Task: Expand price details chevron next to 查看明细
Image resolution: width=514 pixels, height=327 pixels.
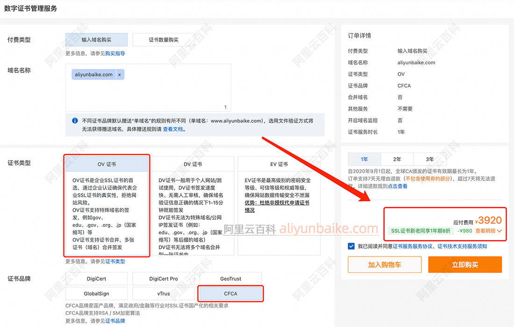Action: point(500,231)
